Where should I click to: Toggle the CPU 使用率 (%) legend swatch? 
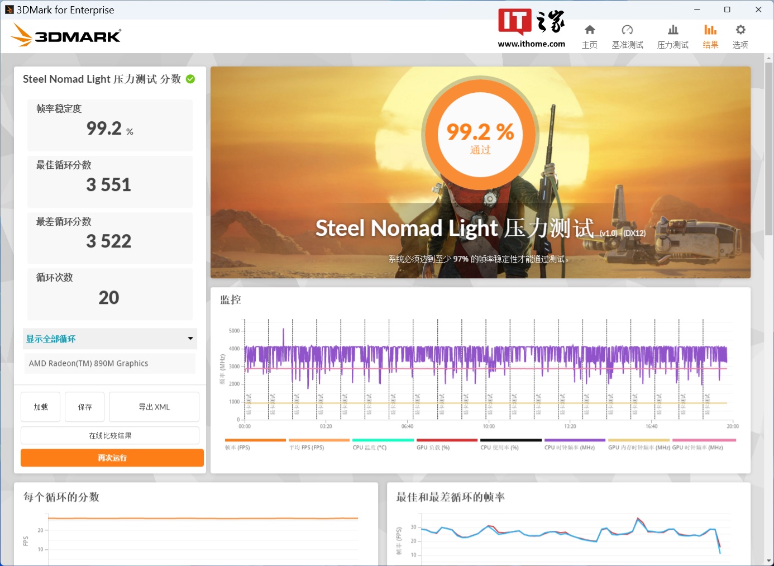pos(511,440)
